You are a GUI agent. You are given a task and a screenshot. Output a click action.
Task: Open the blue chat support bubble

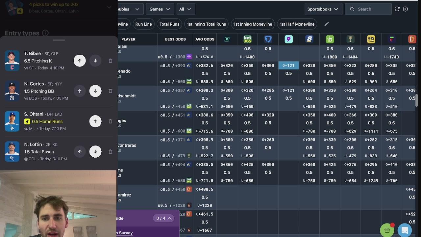(405, 230)
